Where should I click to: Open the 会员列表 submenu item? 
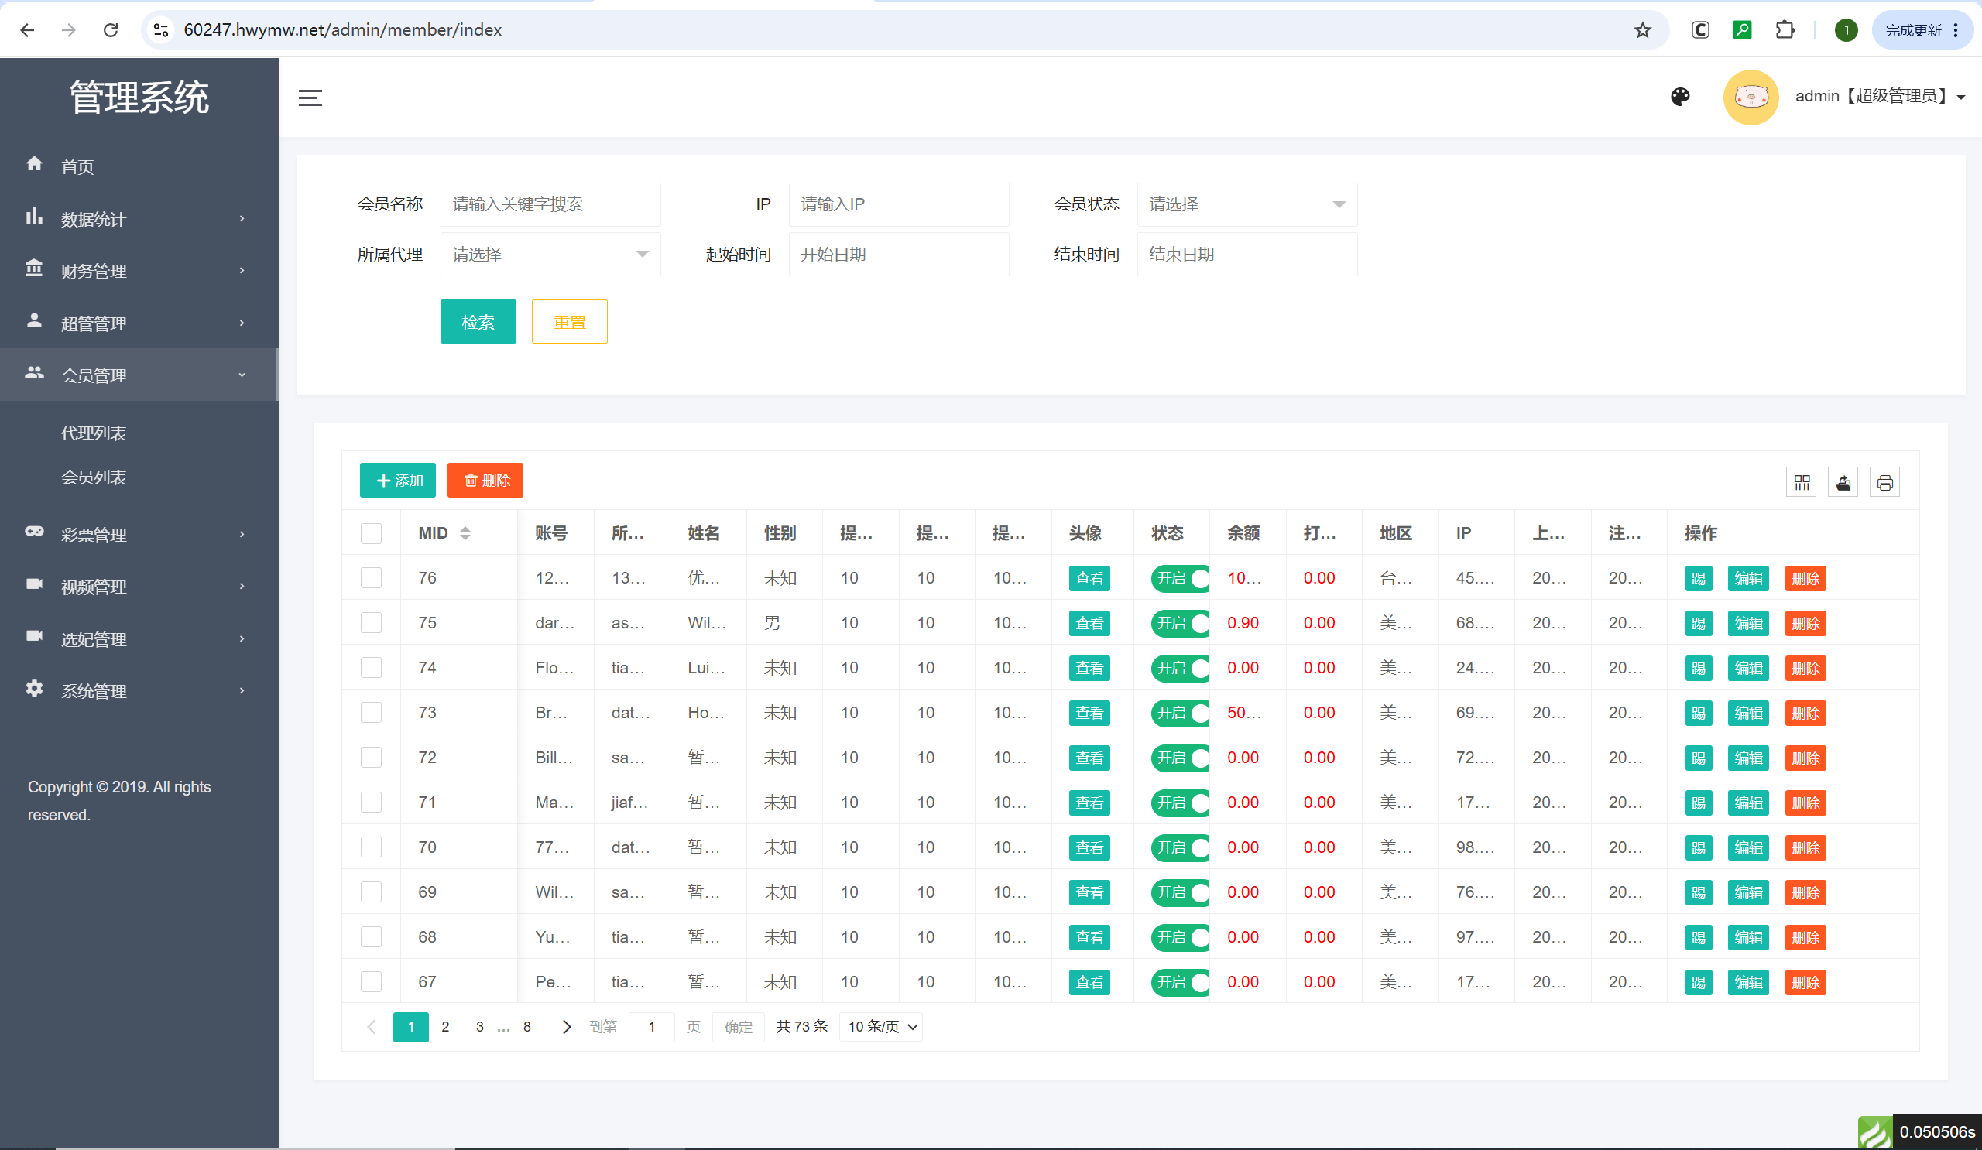tap(94, 477)
